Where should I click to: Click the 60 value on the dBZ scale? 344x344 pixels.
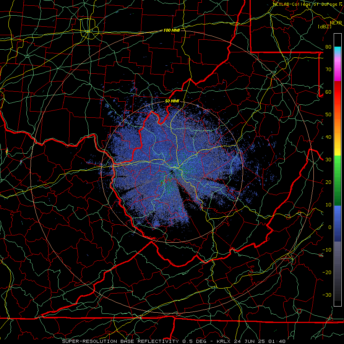(328, 92)
